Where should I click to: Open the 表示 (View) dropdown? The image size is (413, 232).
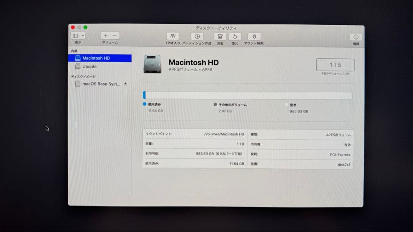pos(78,35)
